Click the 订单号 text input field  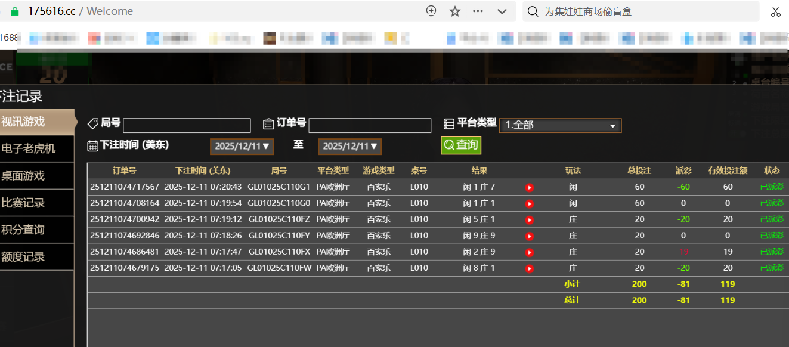370,125
